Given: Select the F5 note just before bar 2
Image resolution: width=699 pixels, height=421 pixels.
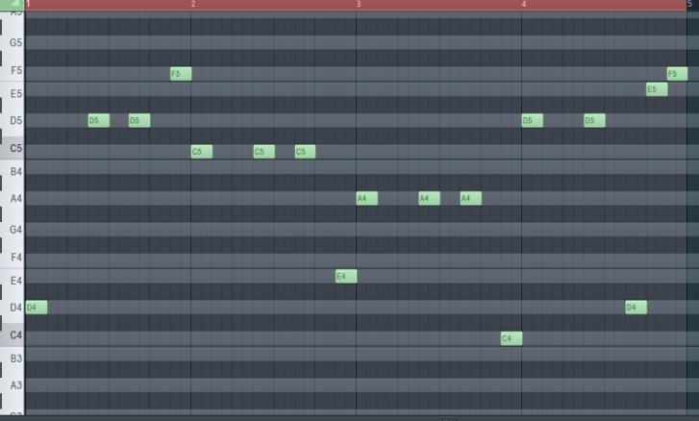Looking at the screenshot, I should pos(181,73).
